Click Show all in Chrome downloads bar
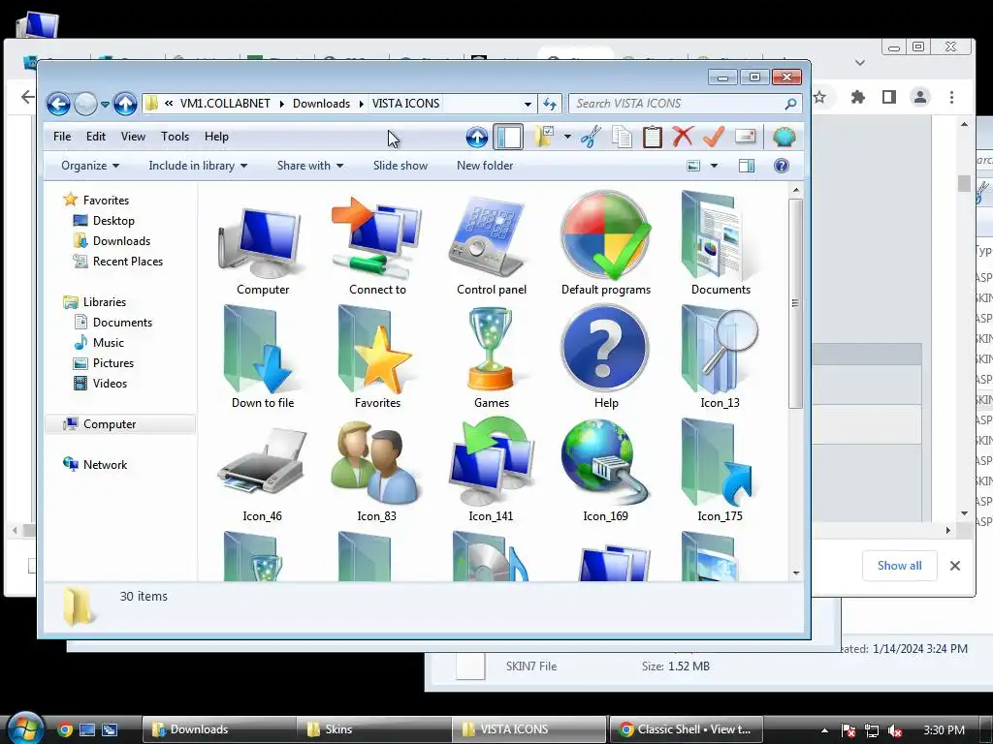The image size is (993, 744). tap(899, 566)
